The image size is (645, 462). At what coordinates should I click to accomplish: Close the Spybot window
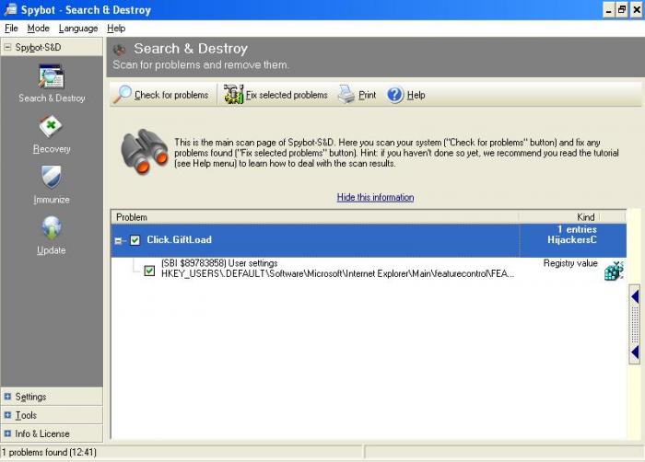tap(637, 10)
